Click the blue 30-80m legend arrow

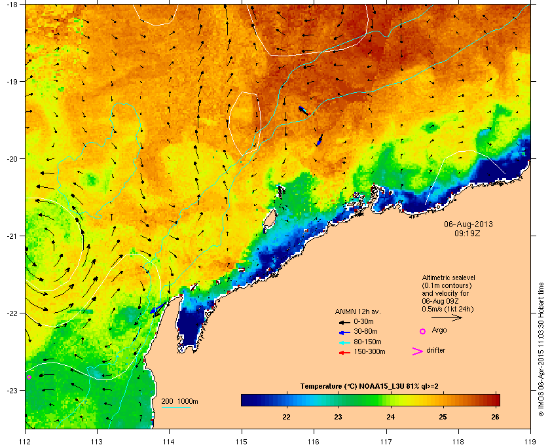[x=344, y=332]
